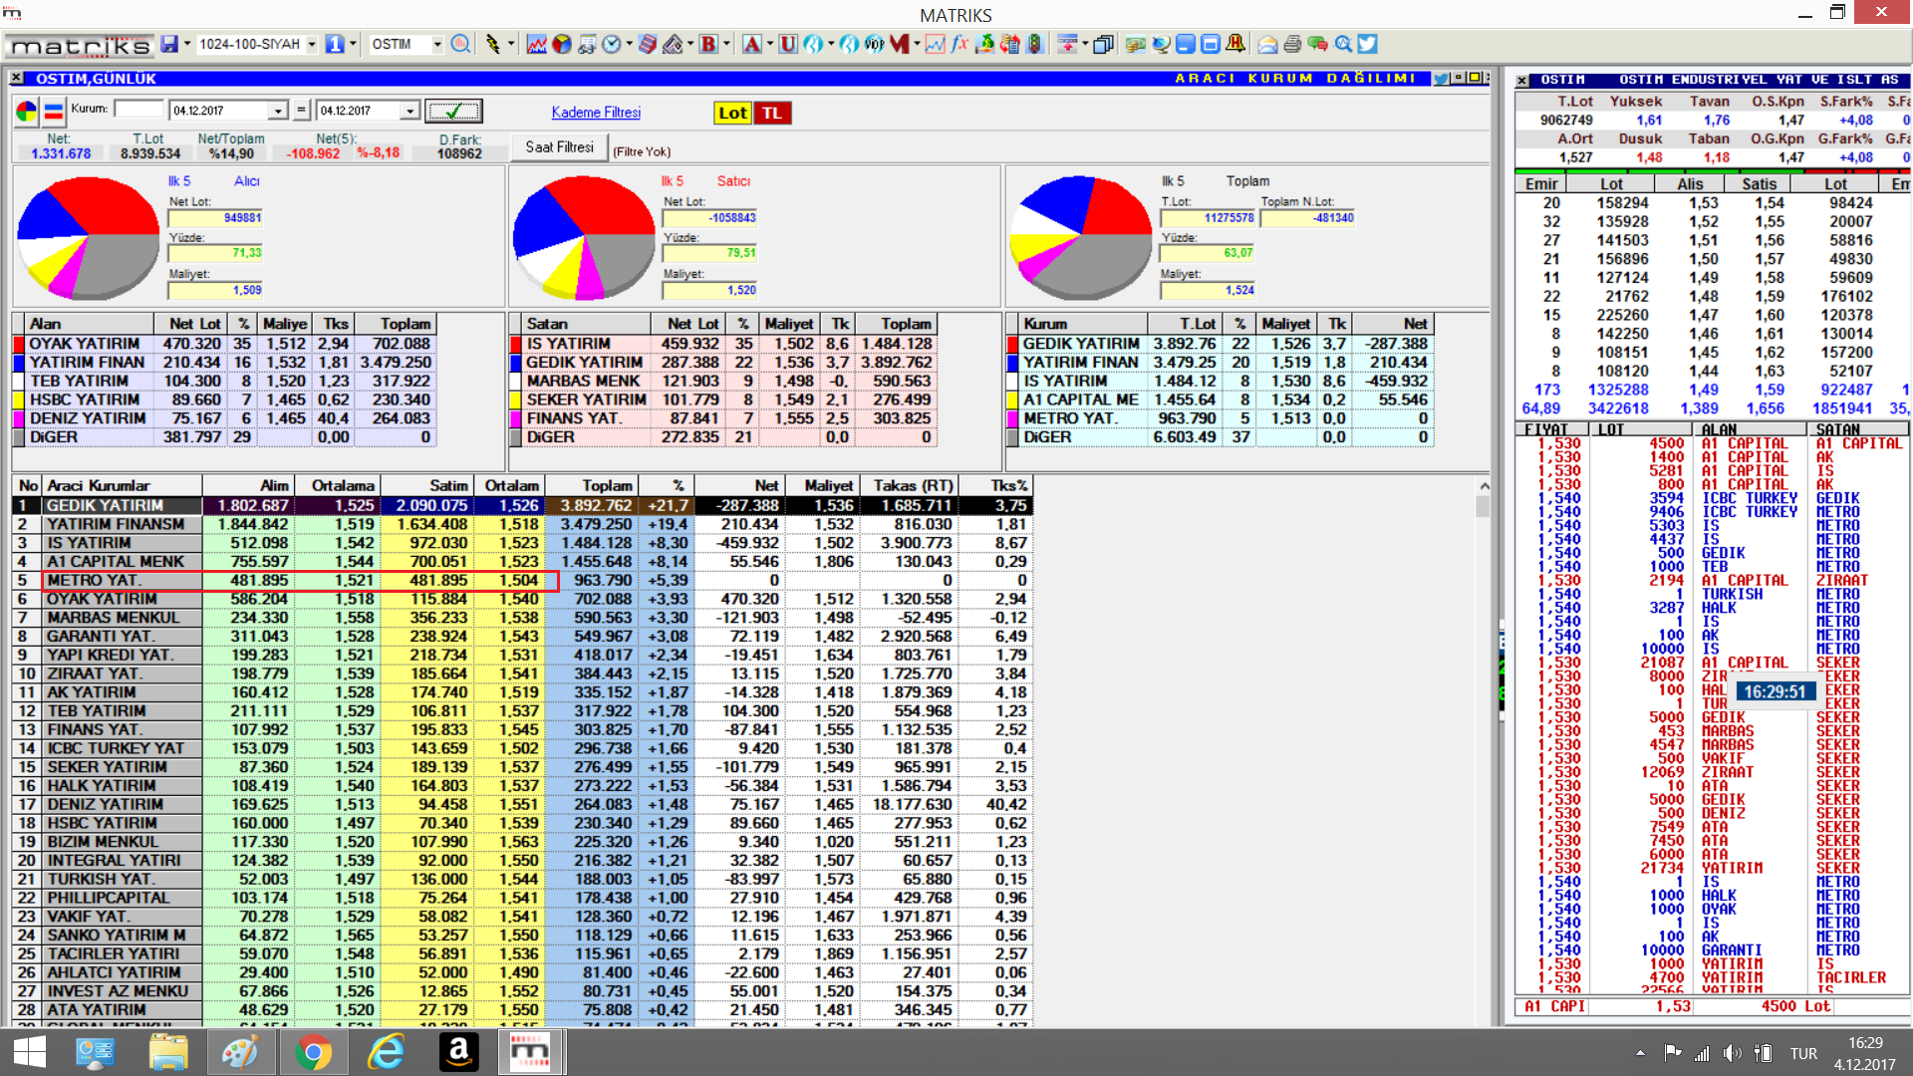Open the start date 04.12.2017 dropdown
Screen dimensions: 1913x1076
[278, 111]
